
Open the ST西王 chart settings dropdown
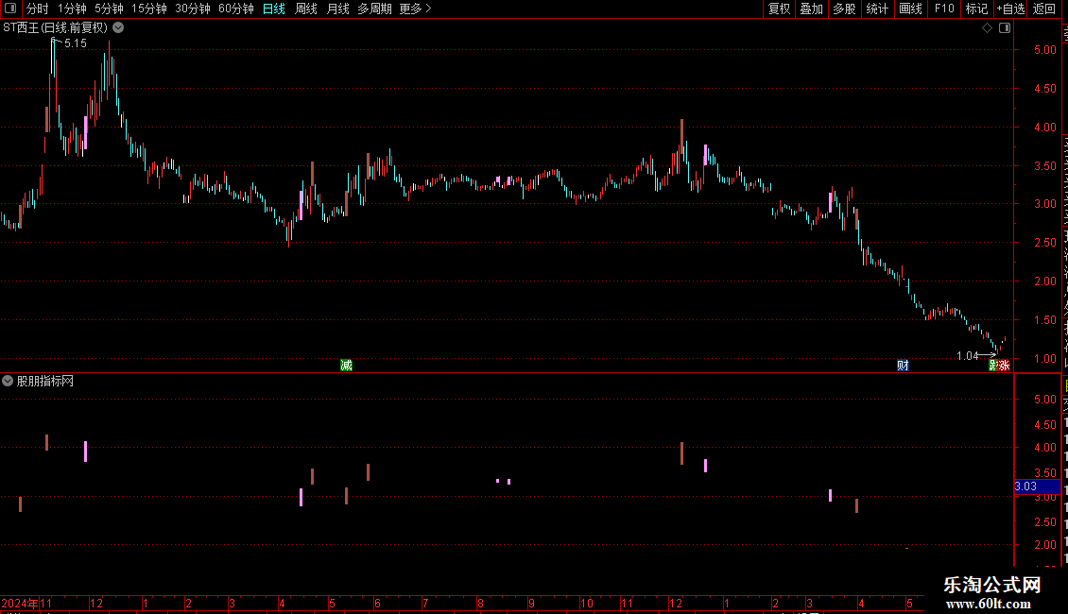tap(118, 28)
